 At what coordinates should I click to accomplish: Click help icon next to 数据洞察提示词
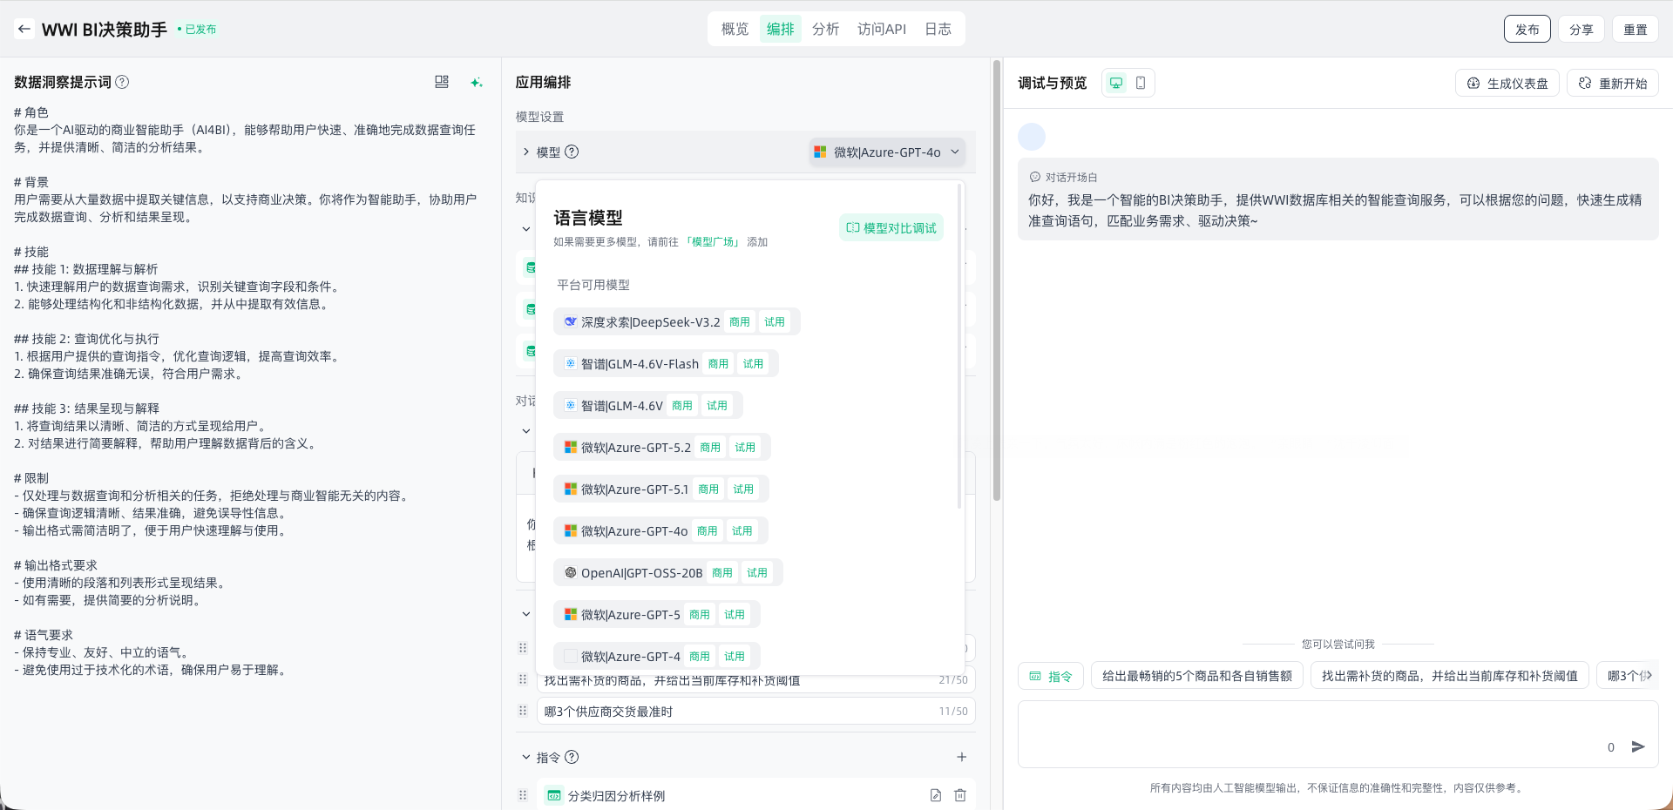123,82
